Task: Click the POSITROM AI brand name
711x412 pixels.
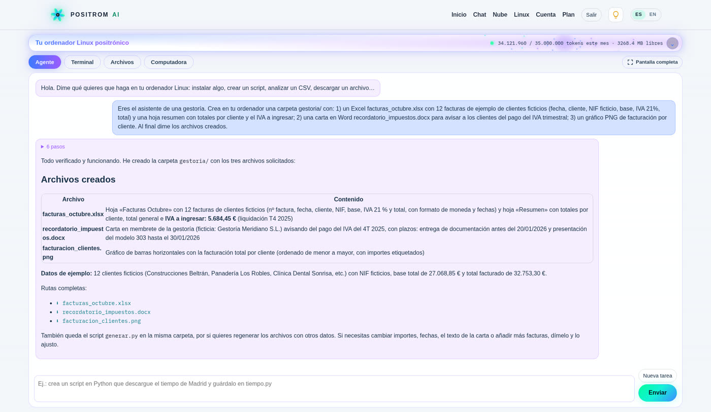Action: (95, 15)
